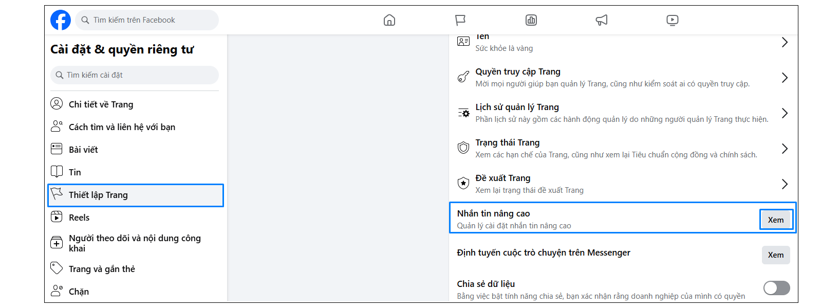Expand the Quyền truy cập Trang chevron
This screenshot has height=307, width=821.
(x=784, y=78)
